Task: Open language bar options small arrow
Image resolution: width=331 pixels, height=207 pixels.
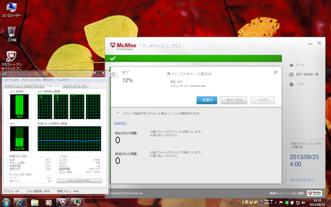Action: [271, 203]
